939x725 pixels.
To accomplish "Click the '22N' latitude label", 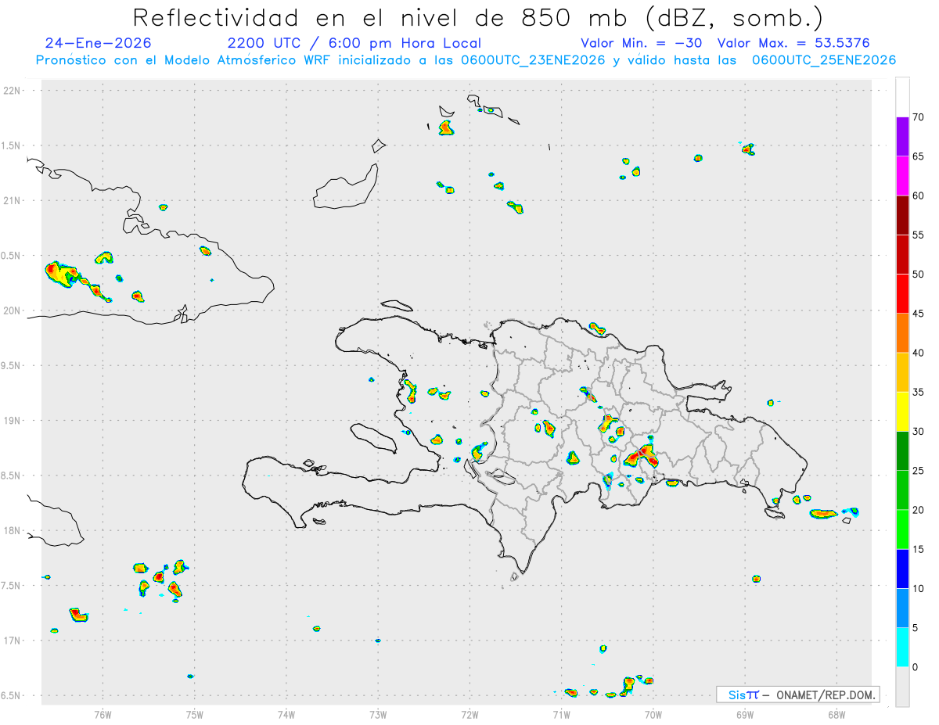I will pos(13,91).
